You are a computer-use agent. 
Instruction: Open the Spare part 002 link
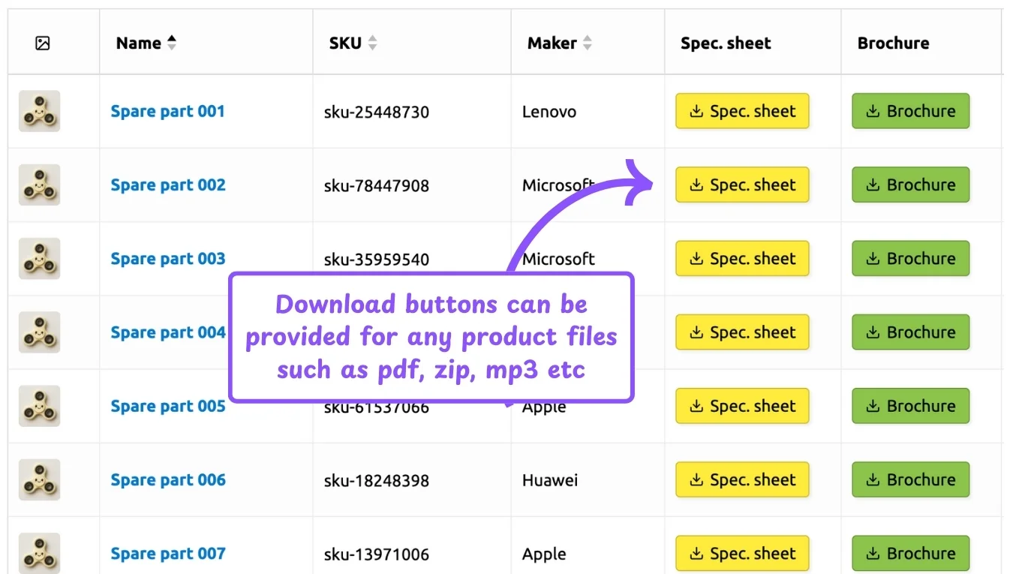pos(168,185)
